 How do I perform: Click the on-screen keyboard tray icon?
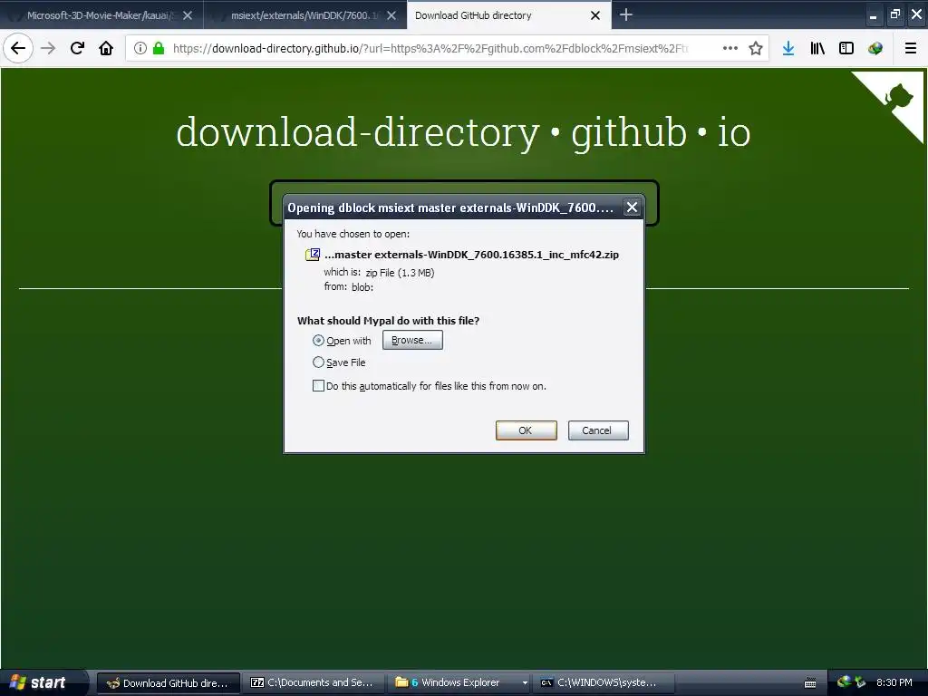810,683
